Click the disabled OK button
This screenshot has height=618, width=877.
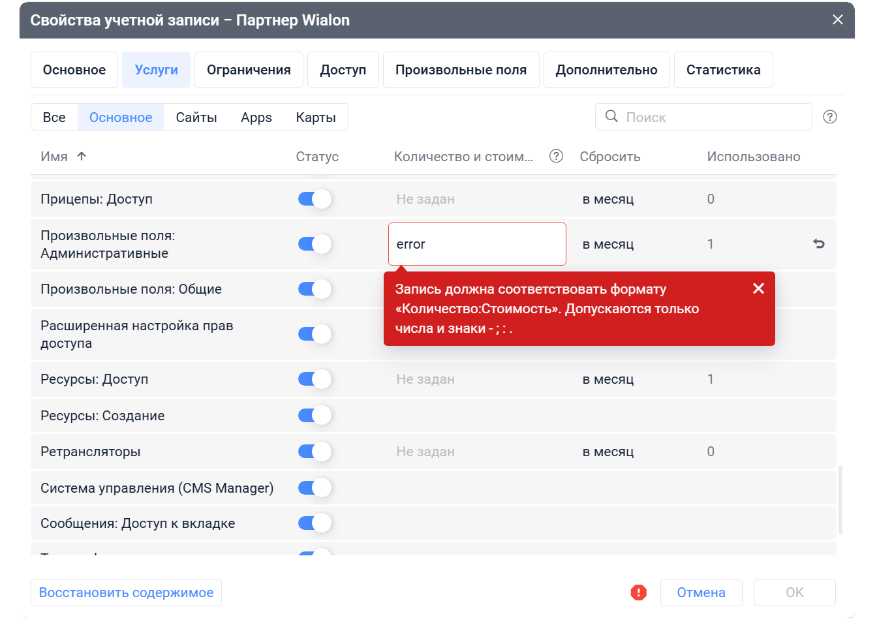[794, 593]
